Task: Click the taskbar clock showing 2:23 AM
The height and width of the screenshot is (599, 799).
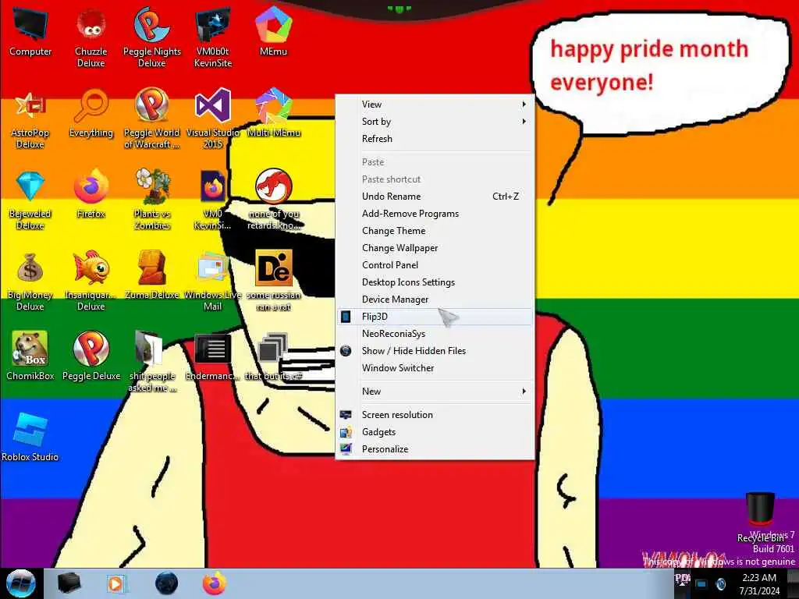Action: pyautogui.click(x=759, y=584)
